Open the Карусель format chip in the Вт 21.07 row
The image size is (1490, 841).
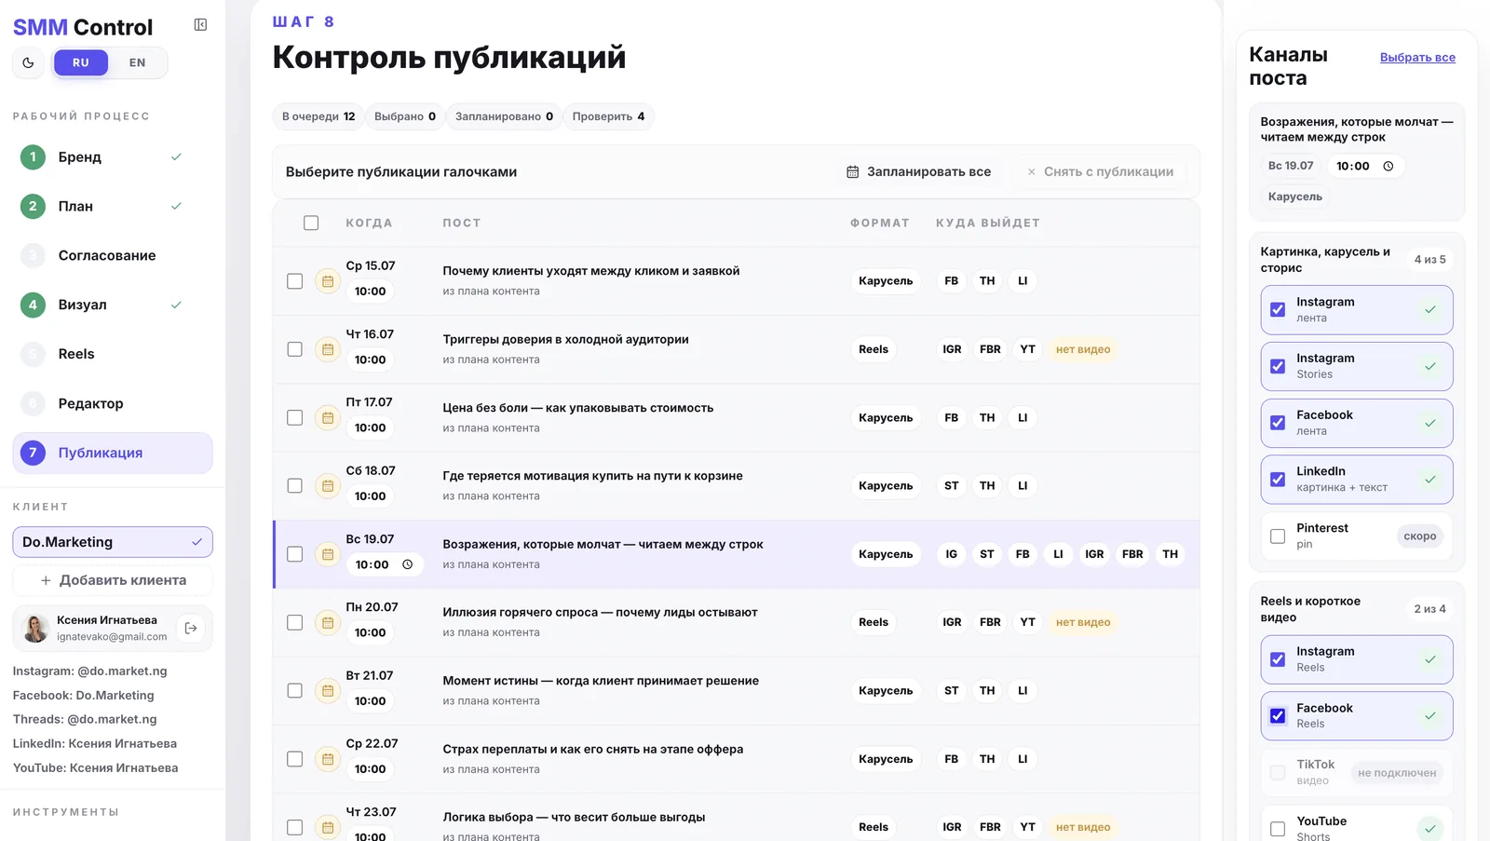pyautogui.click(x=886, y=690)
